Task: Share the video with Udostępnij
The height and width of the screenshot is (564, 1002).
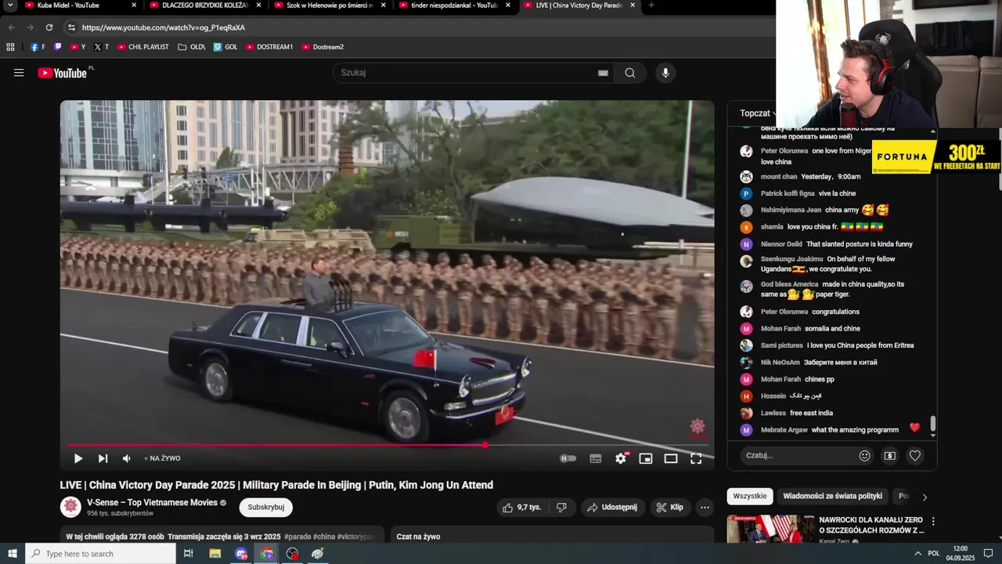Action: (613, 508)
